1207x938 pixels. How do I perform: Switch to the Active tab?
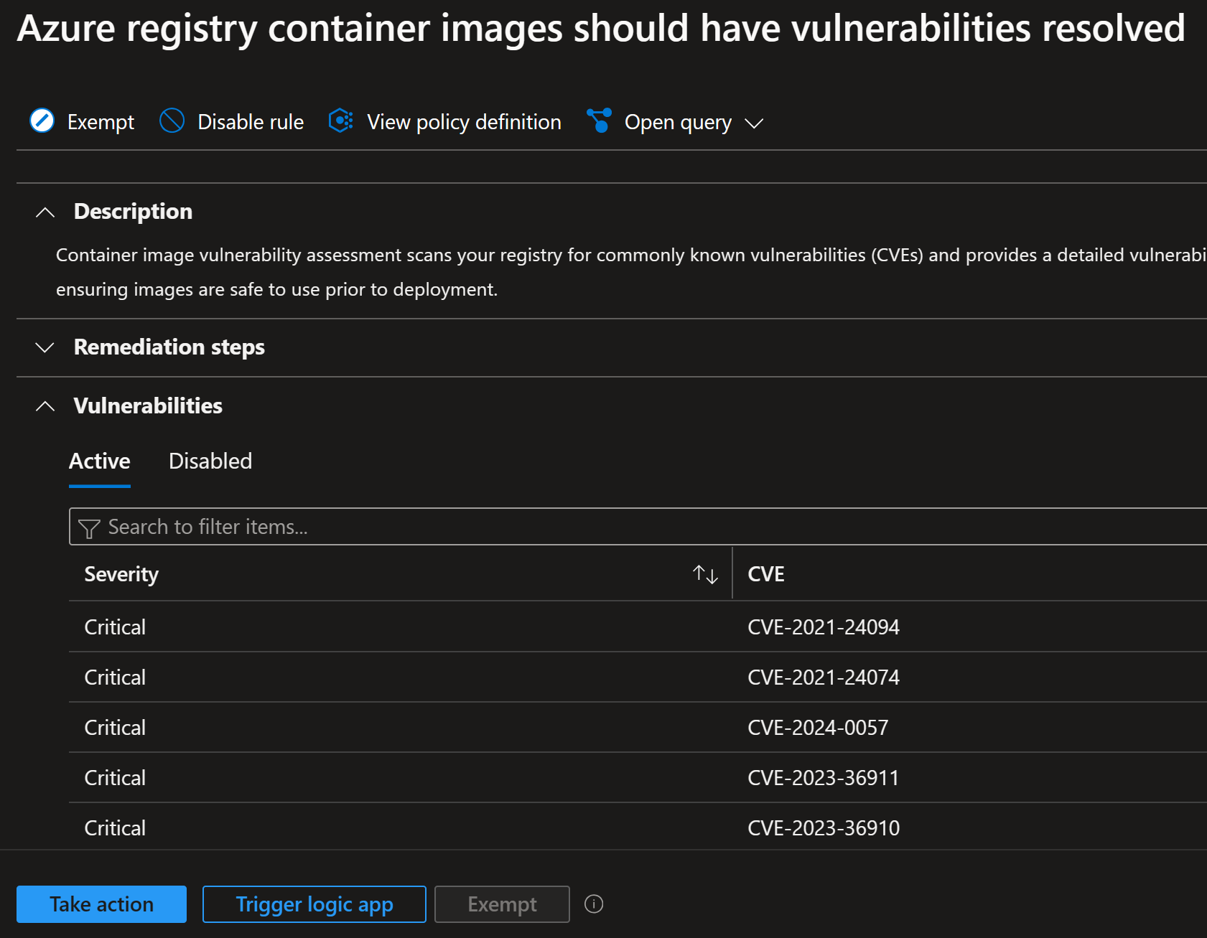100,461
